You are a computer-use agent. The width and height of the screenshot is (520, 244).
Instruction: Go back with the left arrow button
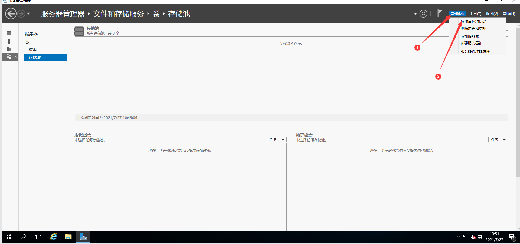[x=11, y=14]
